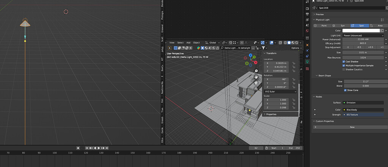
Task: Lock the Location Y axis padlock
Action: 294,67
